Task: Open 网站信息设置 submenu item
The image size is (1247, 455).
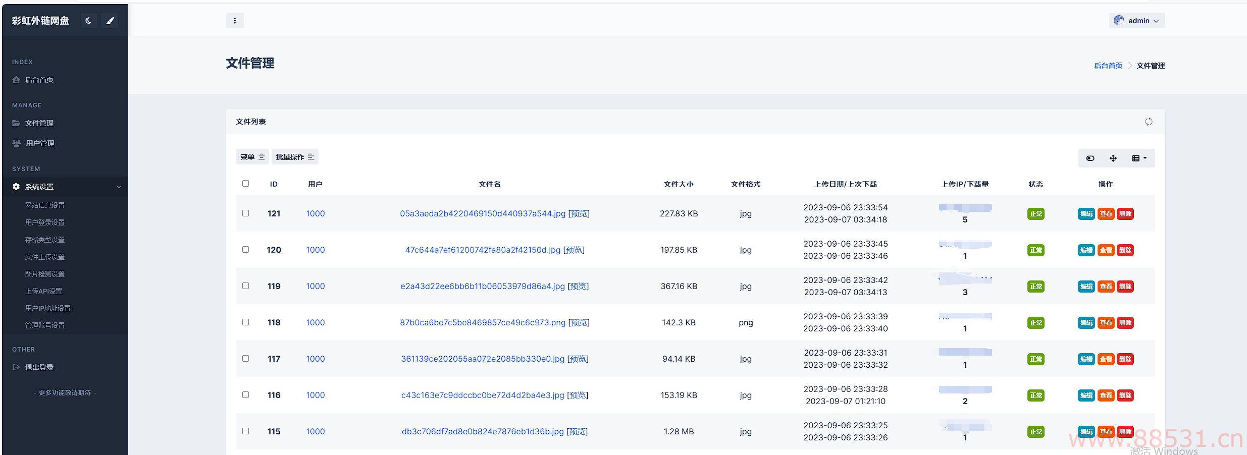Action: 45,205
